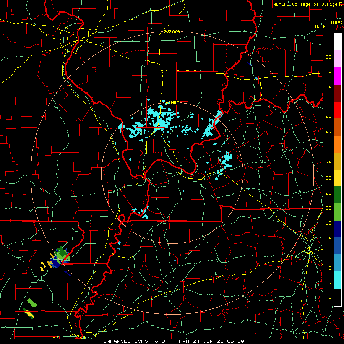Click the '34' legend value
The width and height of the screenshot is (344, 344).
[x=328, y=163]
